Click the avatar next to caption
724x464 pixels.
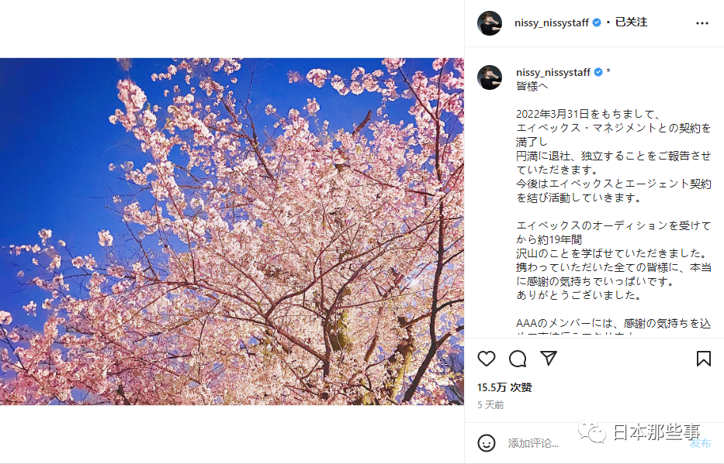(x=490, y=77)
